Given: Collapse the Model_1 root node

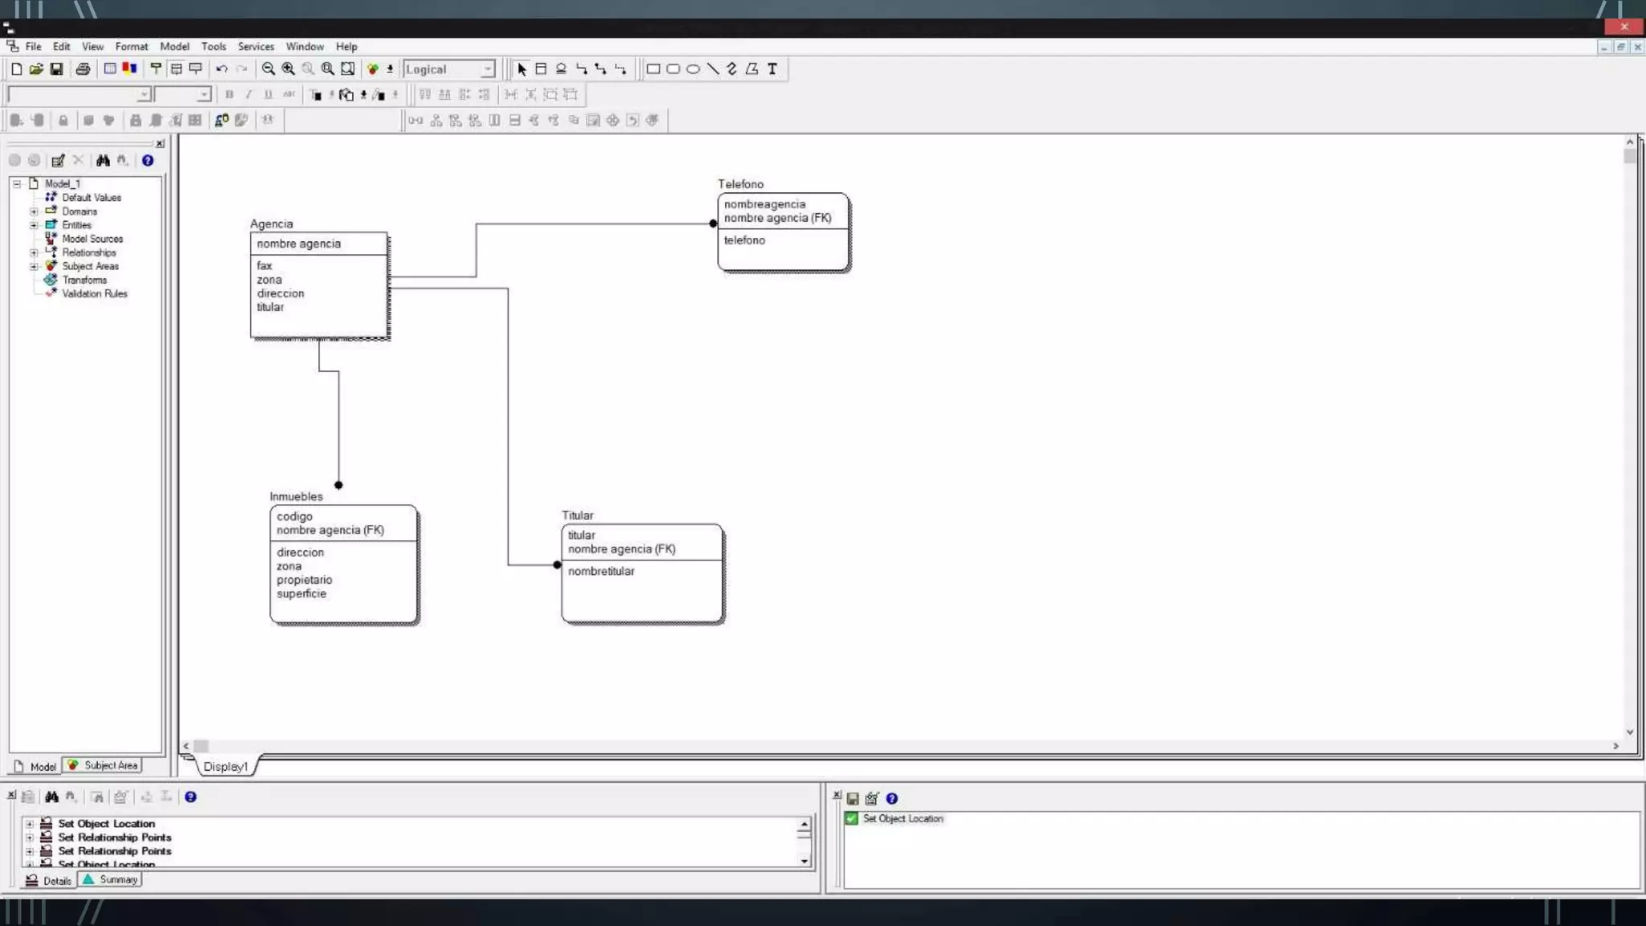Looking at the screenshot, I should pyautogui.click(x=16, y=184).
